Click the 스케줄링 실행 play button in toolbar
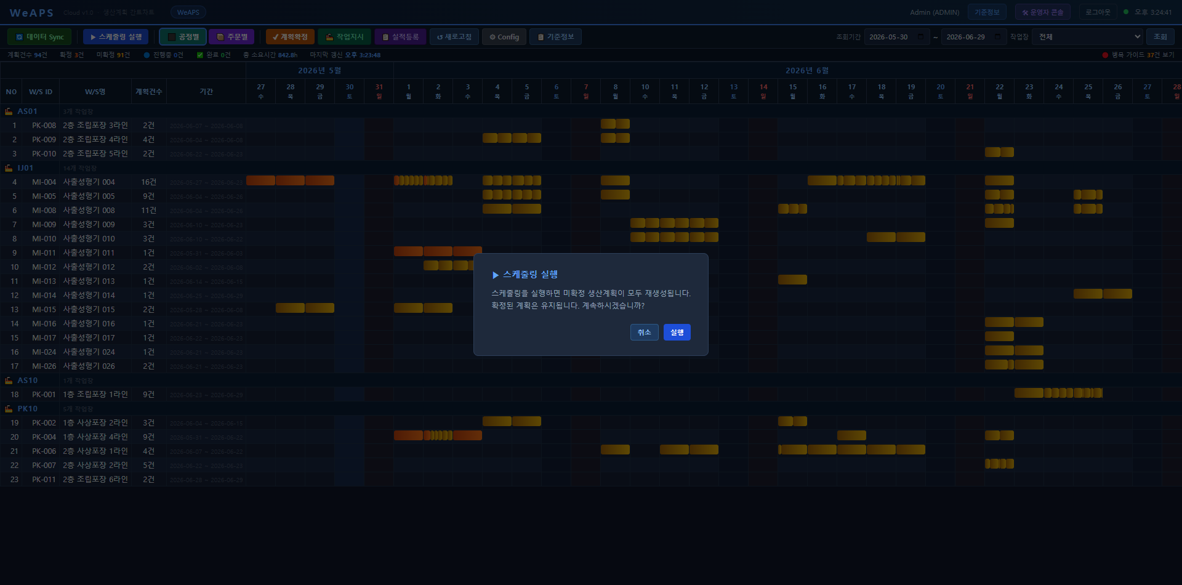Image resolution: width=1182 pixels, height=585 pixels. coord(116,37)
